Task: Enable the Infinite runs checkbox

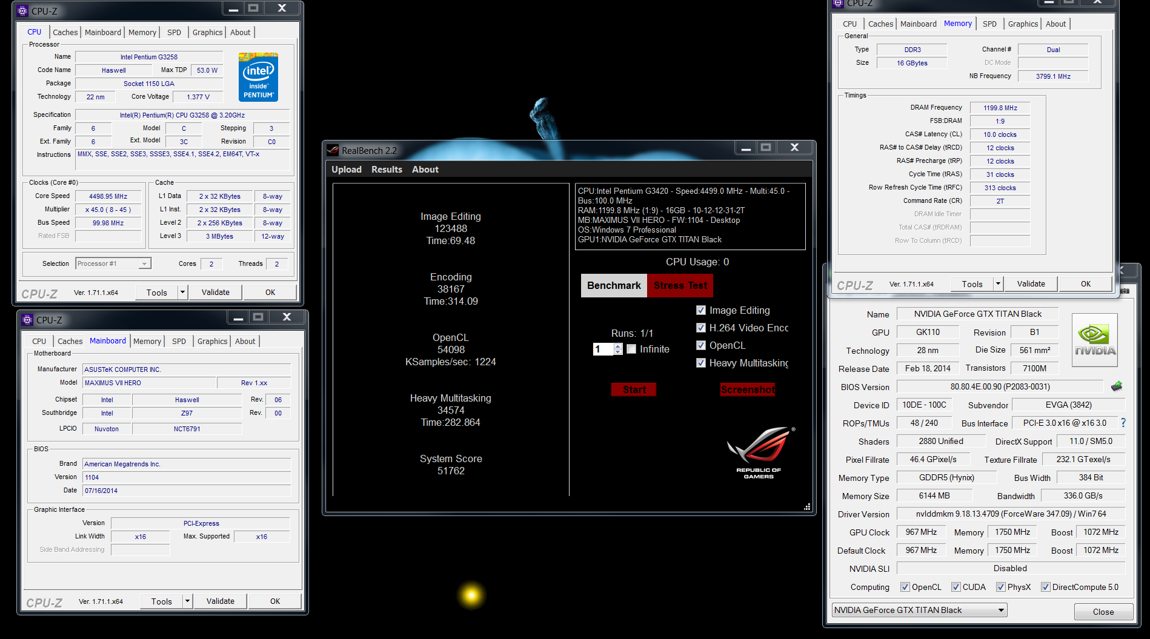Action: click(x=631, y=349)
